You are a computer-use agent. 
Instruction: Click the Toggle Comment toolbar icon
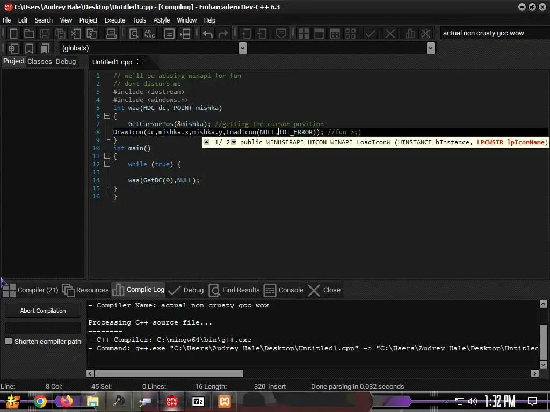coord(281,33)
